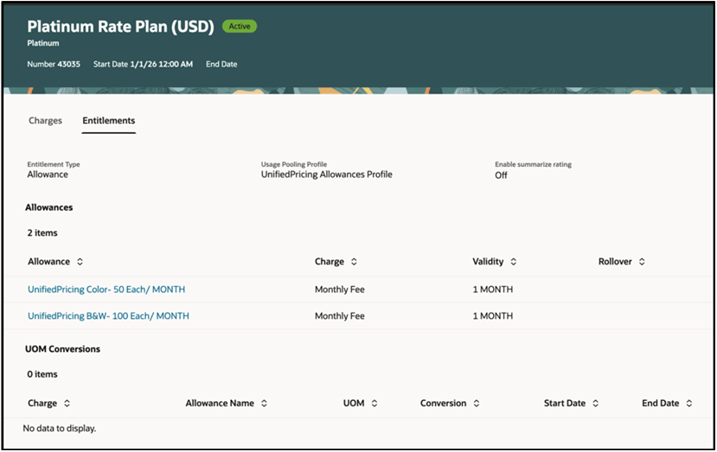This screenshot has height=452, width=717.
Task: Sort Allowances table by Allowance column
Action: (80, 262)
